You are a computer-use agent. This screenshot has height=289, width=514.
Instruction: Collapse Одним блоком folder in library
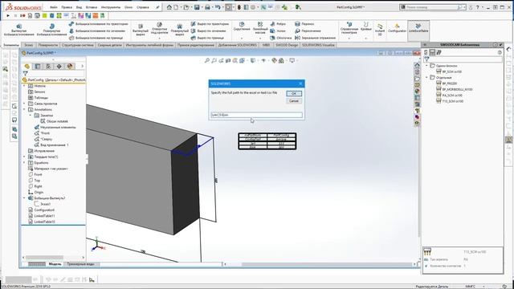tap(426, 66)
